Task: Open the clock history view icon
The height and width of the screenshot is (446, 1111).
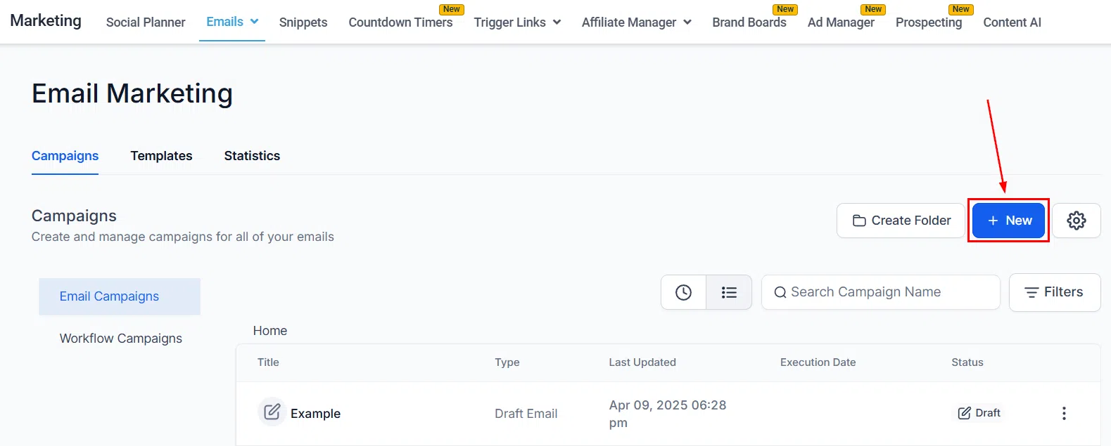Action: pyautogui.click(x=683, y=292)
